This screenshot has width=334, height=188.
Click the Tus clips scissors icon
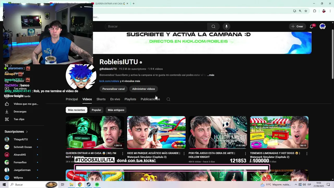tap(7, 119)
